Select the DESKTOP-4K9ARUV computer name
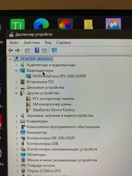Image resolution: width=132 pixels, height=176 pixels. (37, 59)
